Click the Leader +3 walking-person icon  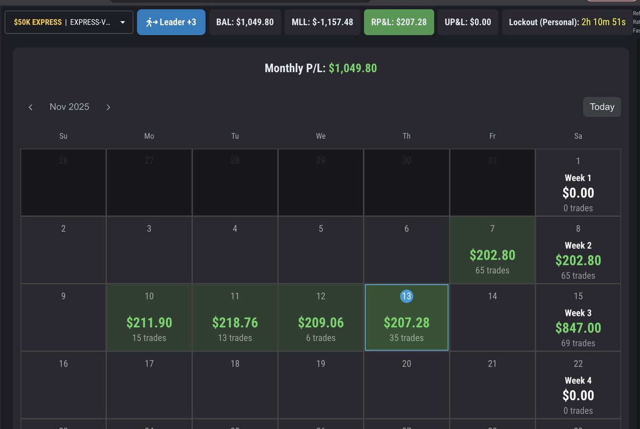click(x=149, y=22)
